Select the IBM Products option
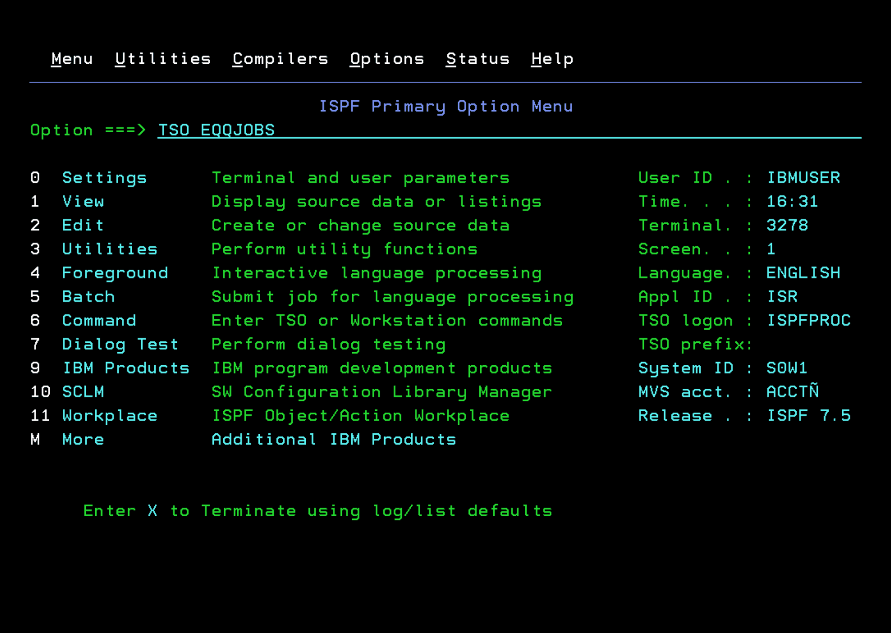The width and height of the screenshot is (891, 633). (x=126, y=368)
